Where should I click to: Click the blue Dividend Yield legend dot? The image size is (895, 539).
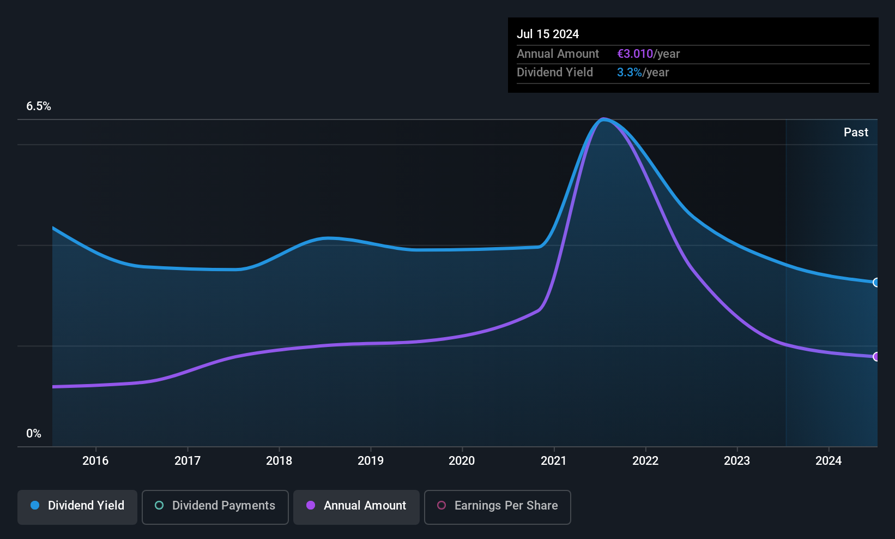[x=35, y=505]
